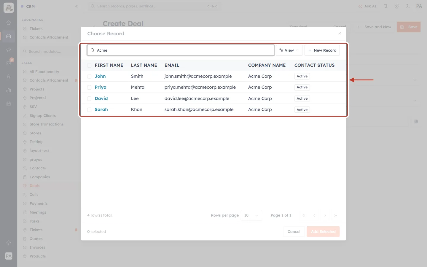Collapse the CRM sidebar
The image size is (427, 267).
click(77, 6)
